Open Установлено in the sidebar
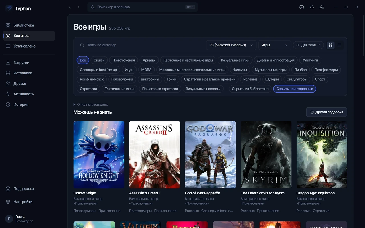 tap(29, 46)
